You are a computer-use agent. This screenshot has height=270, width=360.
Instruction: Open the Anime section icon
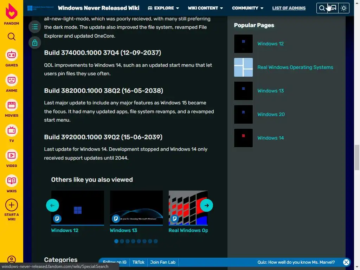(x=12, y=80)
